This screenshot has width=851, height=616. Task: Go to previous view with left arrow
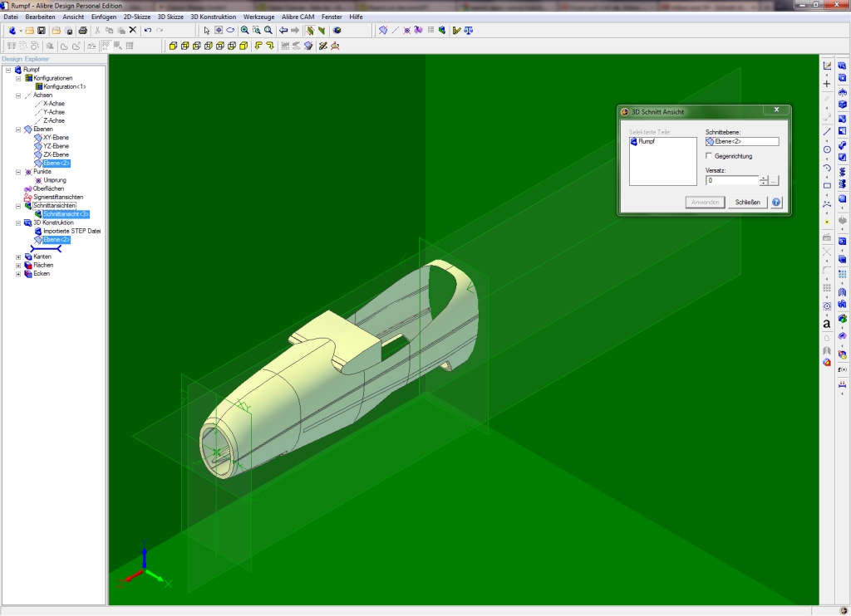(x=283, y=31)
